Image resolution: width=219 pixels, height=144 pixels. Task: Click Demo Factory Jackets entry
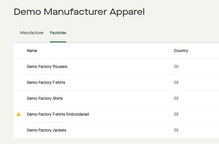click(46, 130)
